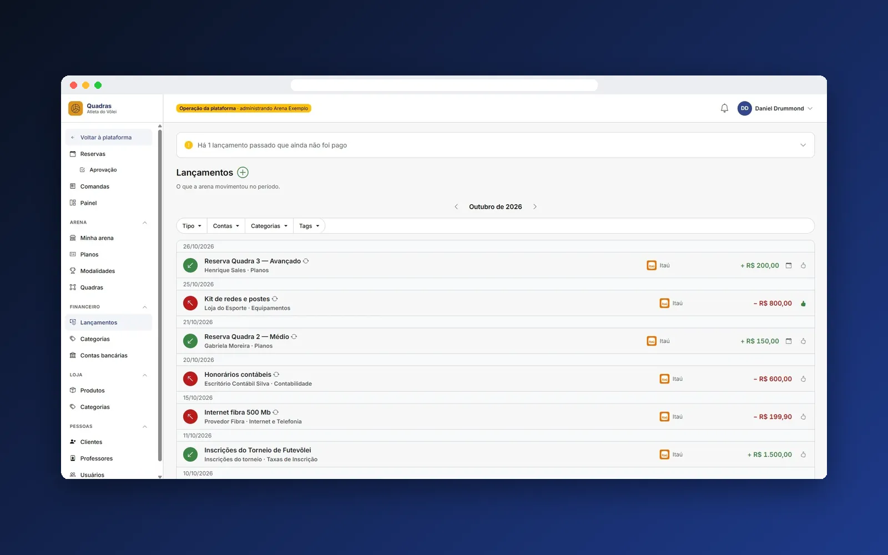Open the Categorias filter dropdown
888x555 pixels.
[269, 226]
